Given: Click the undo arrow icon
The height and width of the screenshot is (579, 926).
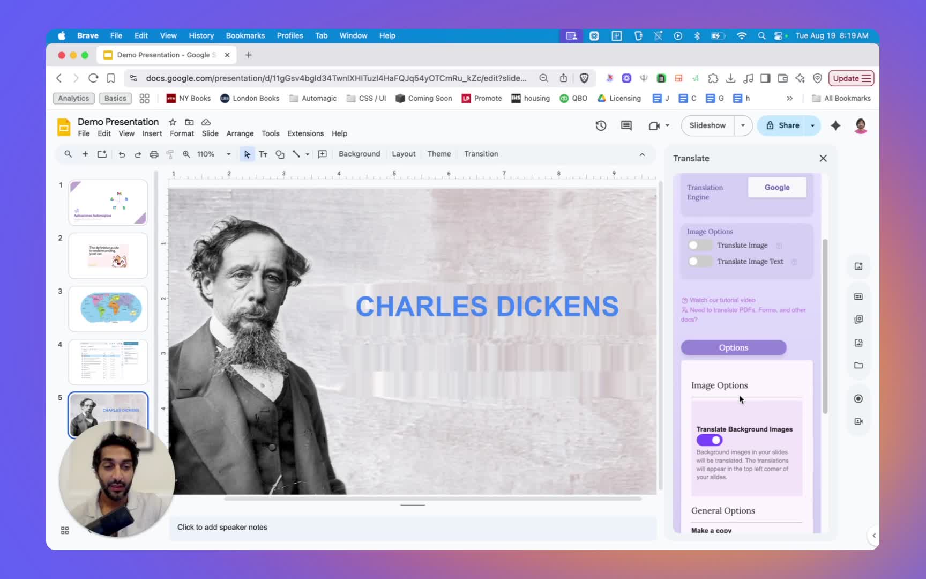Looking at the screenshot, I should [x=122, y=154].
